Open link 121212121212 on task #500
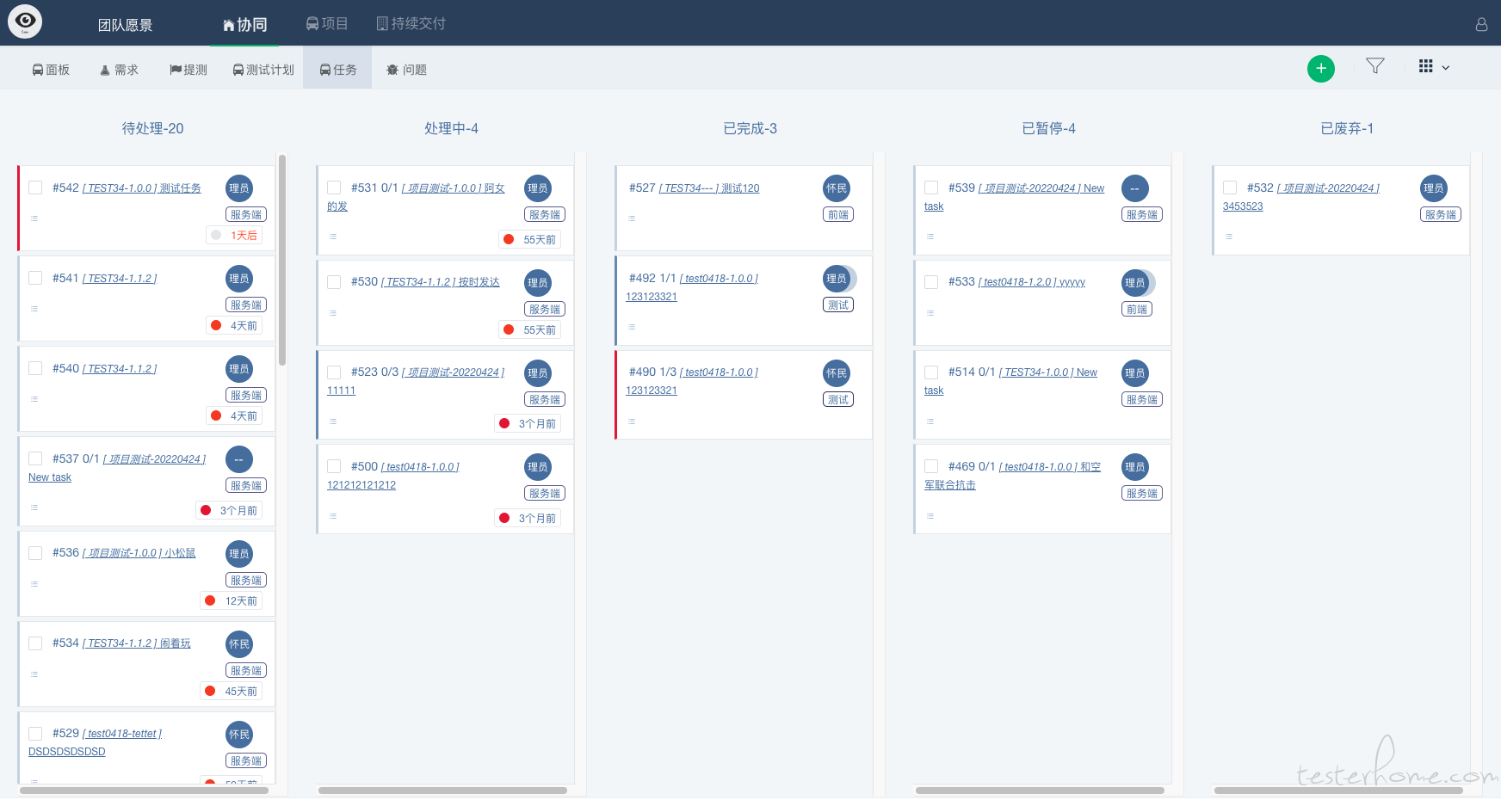This screenshot has height=806, width=1501. pos(361,485)
